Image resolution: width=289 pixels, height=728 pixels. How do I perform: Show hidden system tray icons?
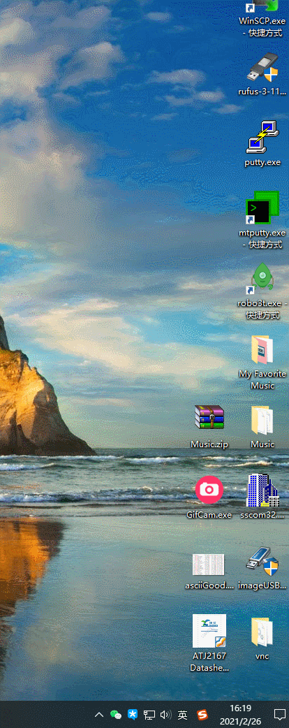pos(99,714)
